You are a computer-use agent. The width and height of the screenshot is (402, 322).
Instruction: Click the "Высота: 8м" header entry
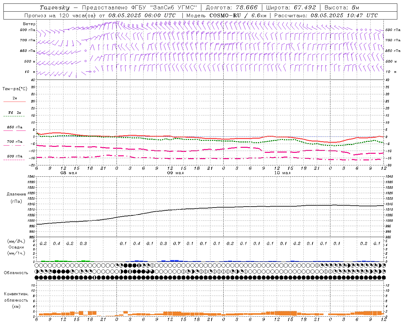[x=342, y=8]
